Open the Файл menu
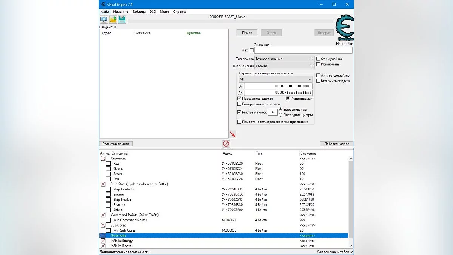The width and height of the screenshot is (453, 255). point(104,11)
